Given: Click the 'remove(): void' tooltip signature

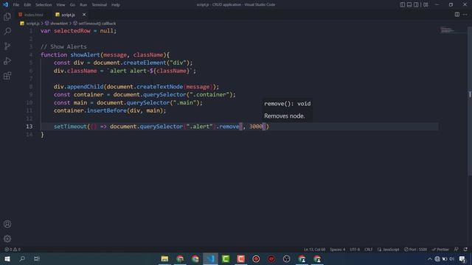Looking at the screenshot, I should [287, 104].
